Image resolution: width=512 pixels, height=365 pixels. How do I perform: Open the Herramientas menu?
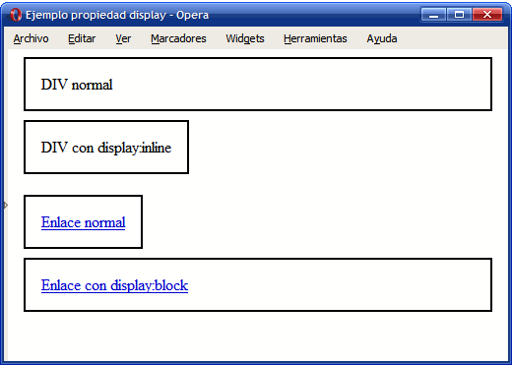315,38
